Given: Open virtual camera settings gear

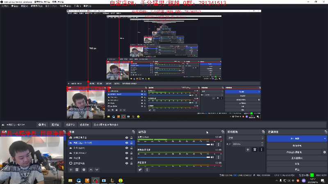Looking at the screenshot, I should point(324,152).
